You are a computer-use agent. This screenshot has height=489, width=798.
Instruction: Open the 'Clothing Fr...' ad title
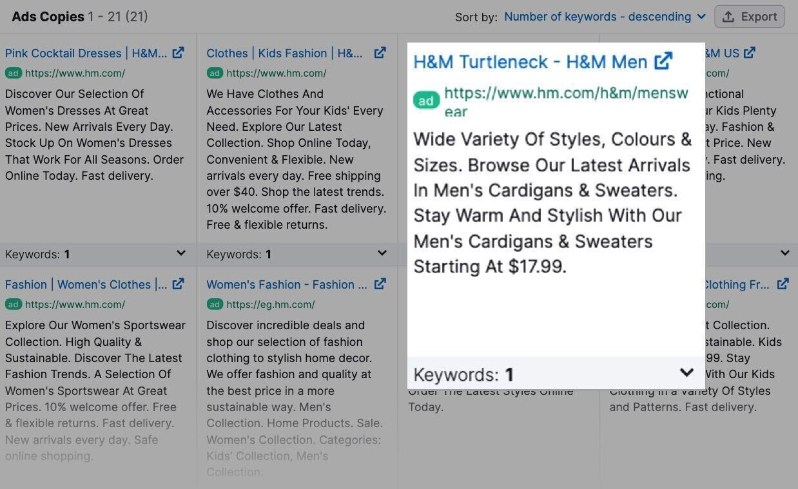point(737,285)
